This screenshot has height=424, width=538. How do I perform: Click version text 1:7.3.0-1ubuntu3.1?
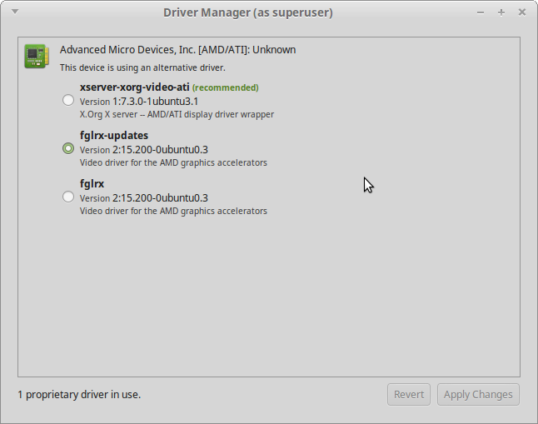pos(156,102)
